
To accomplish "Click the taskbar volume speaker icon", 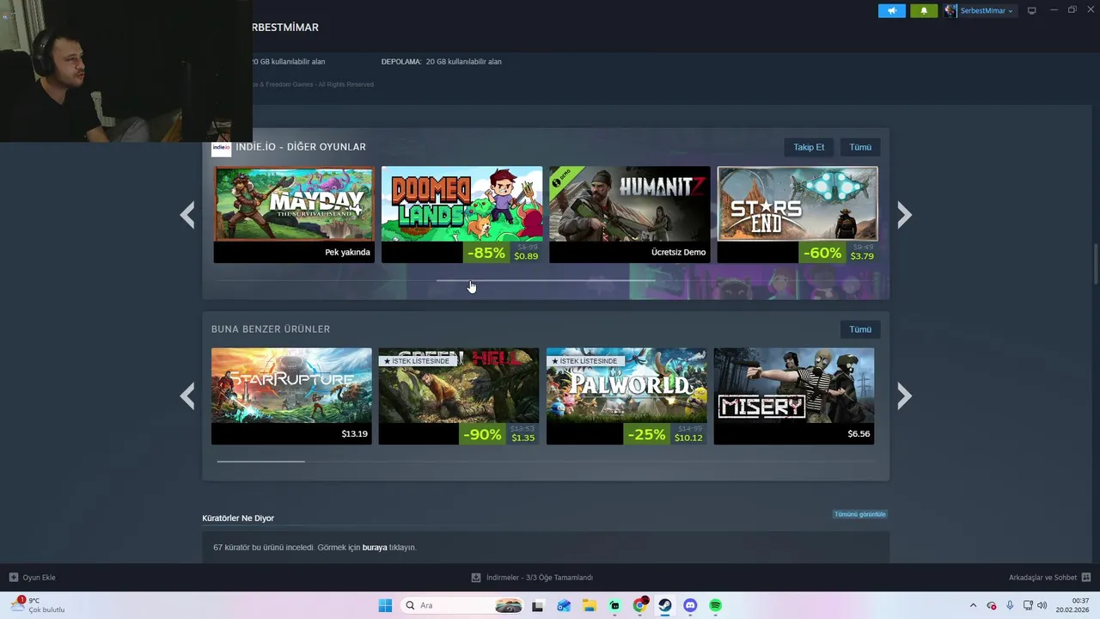I will pos(1042,605).
